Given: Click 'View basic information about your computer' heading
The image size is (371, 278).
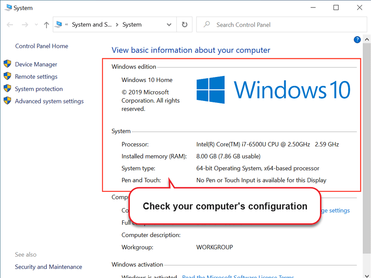Looking at the screenshot, I should 191,50.
